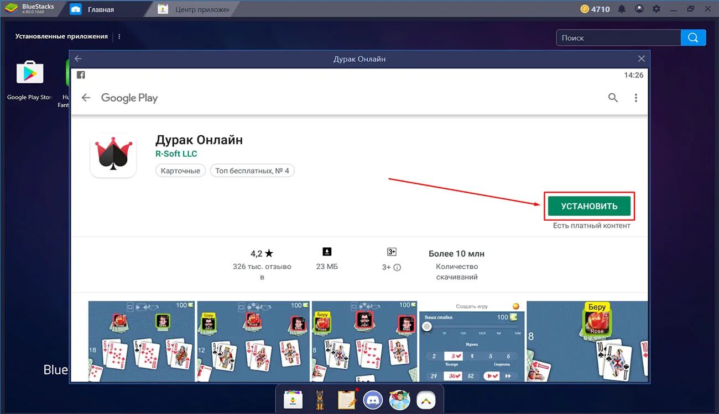Open the BlueStacks account profile icon

(x=639, y=9)
